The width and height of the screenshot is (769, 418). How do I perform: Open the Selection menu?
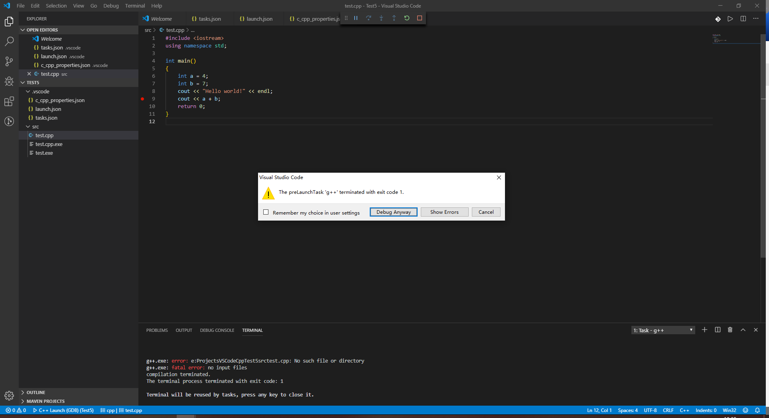coord(56,6)
